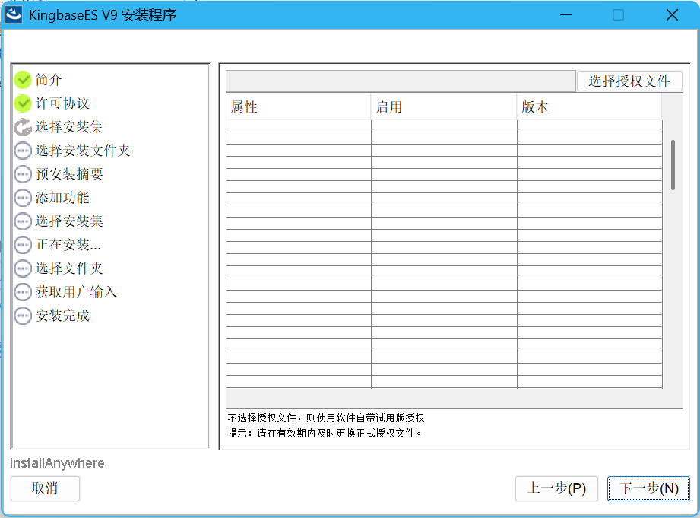The image size is (700, 518).
Task: Click the 选择文件夹 step label
Action: [x=69, y=269]
